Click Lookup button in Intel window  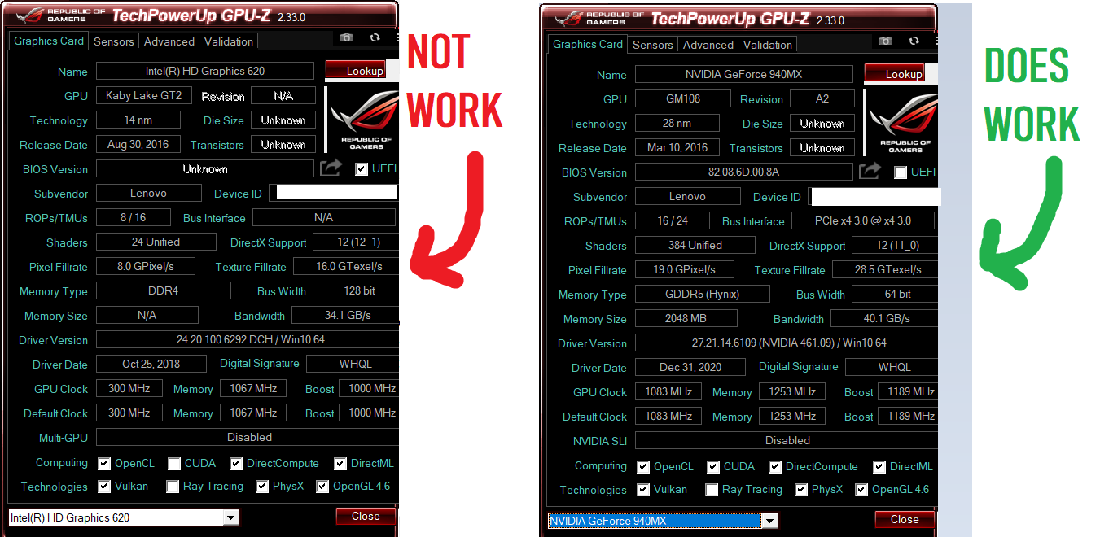point(355,71)
